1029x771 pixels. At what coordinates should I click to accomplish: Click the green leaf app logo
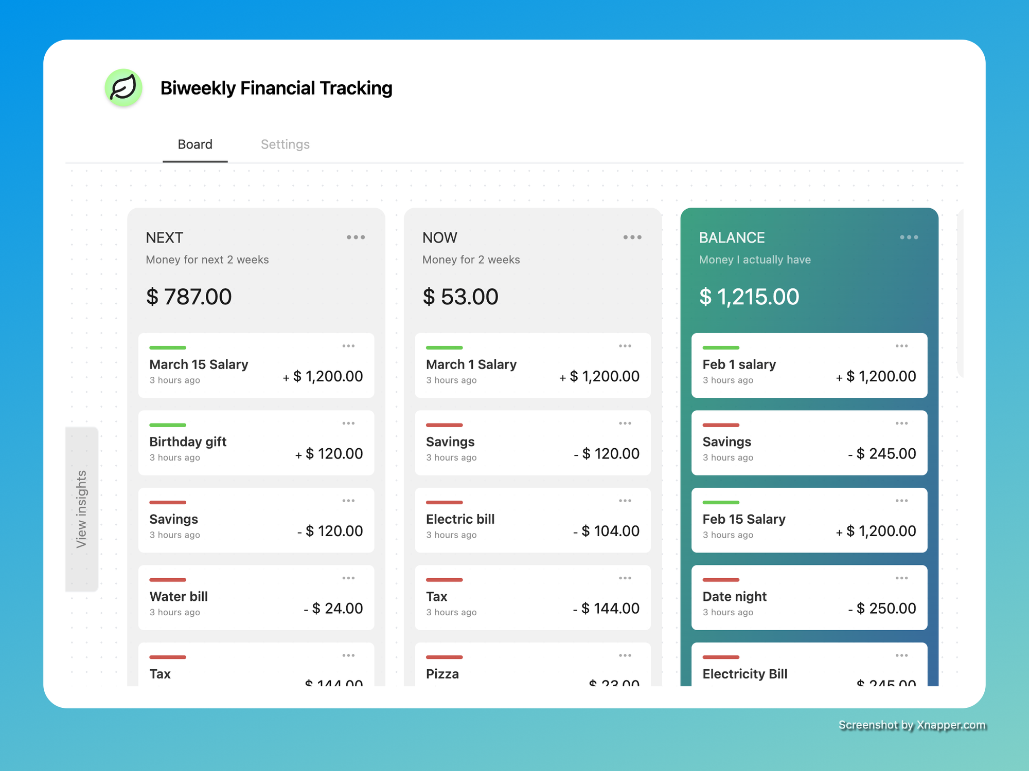123,88
